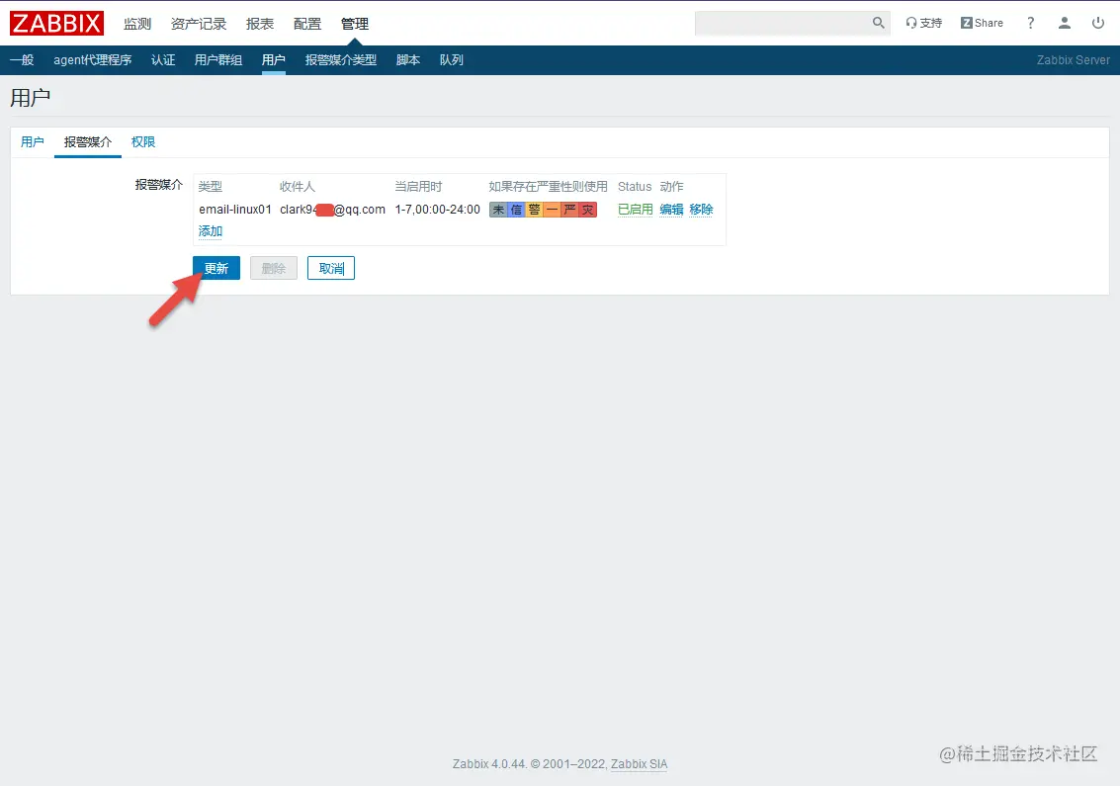Open the 支持 (support) link with headset icon
This screenshot has width=1120, height=786.
pos(923,23)
